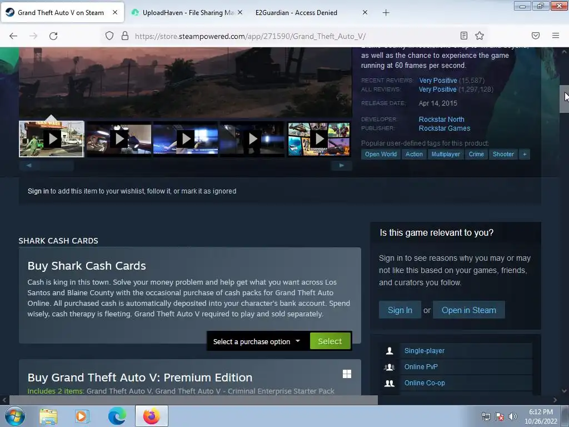This screenshot has width=569, height=427.
Task: Open the Rockstar North developer link
Action: [441, 120]
